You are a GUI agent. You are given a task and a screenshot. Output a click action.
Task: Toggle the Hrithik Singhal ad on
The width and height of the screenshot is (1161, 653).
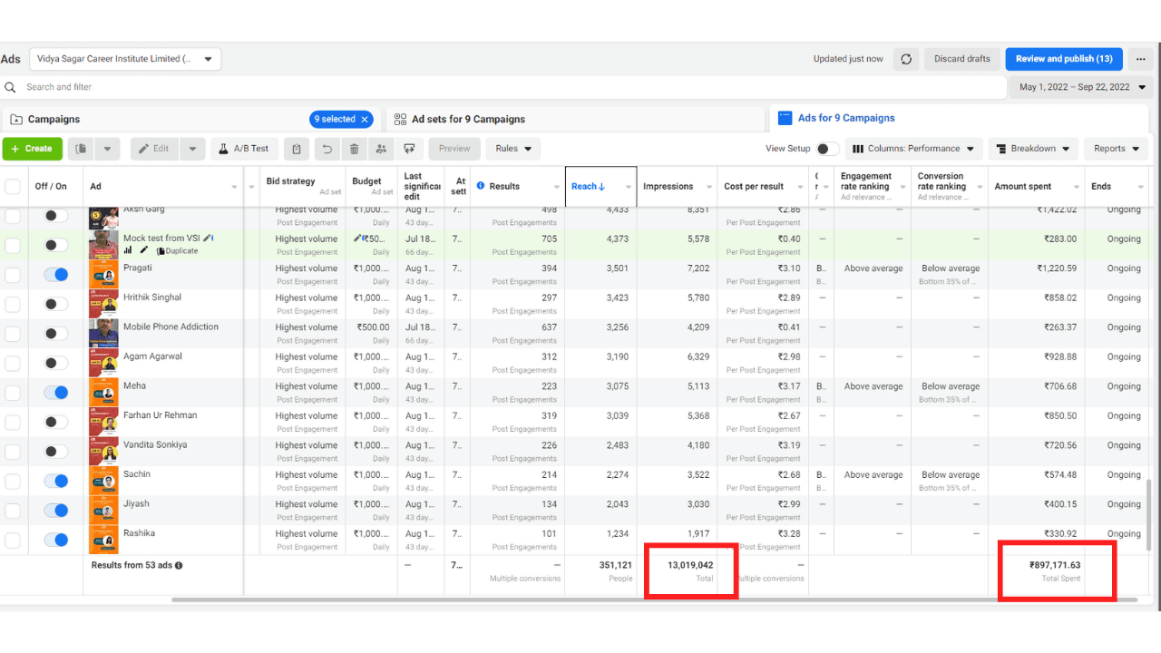56,304
